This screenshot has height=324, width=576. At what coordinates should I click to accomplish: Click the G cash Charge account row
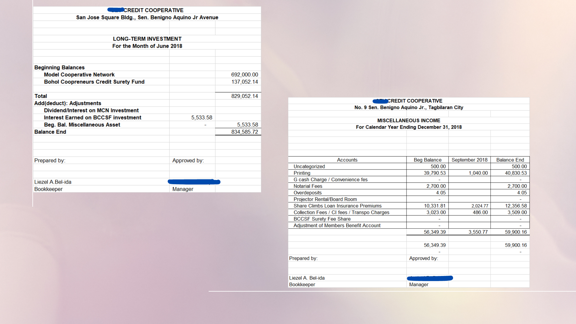pyautogui.click(x=330, y=180)
